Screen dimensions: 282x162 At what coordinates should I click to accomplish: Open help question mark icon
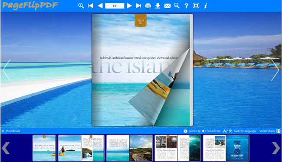[x=186, y=6]
